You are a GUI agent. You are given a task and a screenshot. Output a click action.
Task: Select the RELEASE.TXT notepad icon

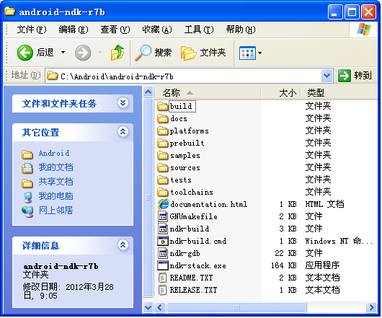[x=162, y=290]
